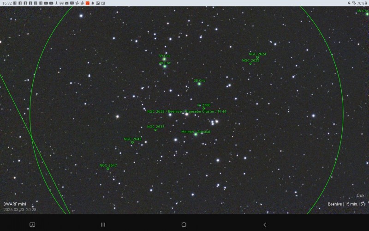Image resolution: width=369 pixels, height=231 pixels.
Task: Tap the battery icon next to 70%
Action: (366, 3)
